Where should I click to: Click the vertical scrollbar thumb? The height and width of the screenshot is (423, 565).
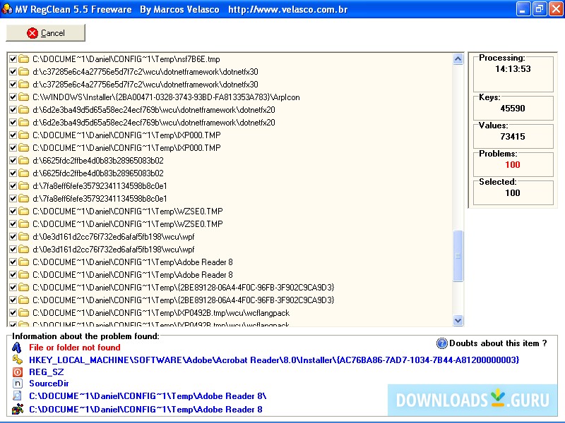point(458,256)
